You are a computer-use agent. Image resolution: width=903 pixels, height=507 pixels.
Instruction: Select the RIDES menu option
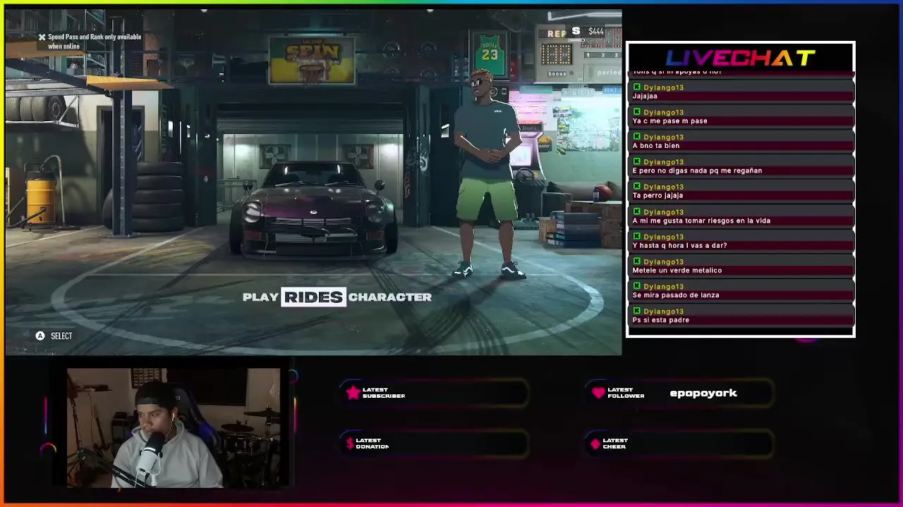click(x=314, y=297)
